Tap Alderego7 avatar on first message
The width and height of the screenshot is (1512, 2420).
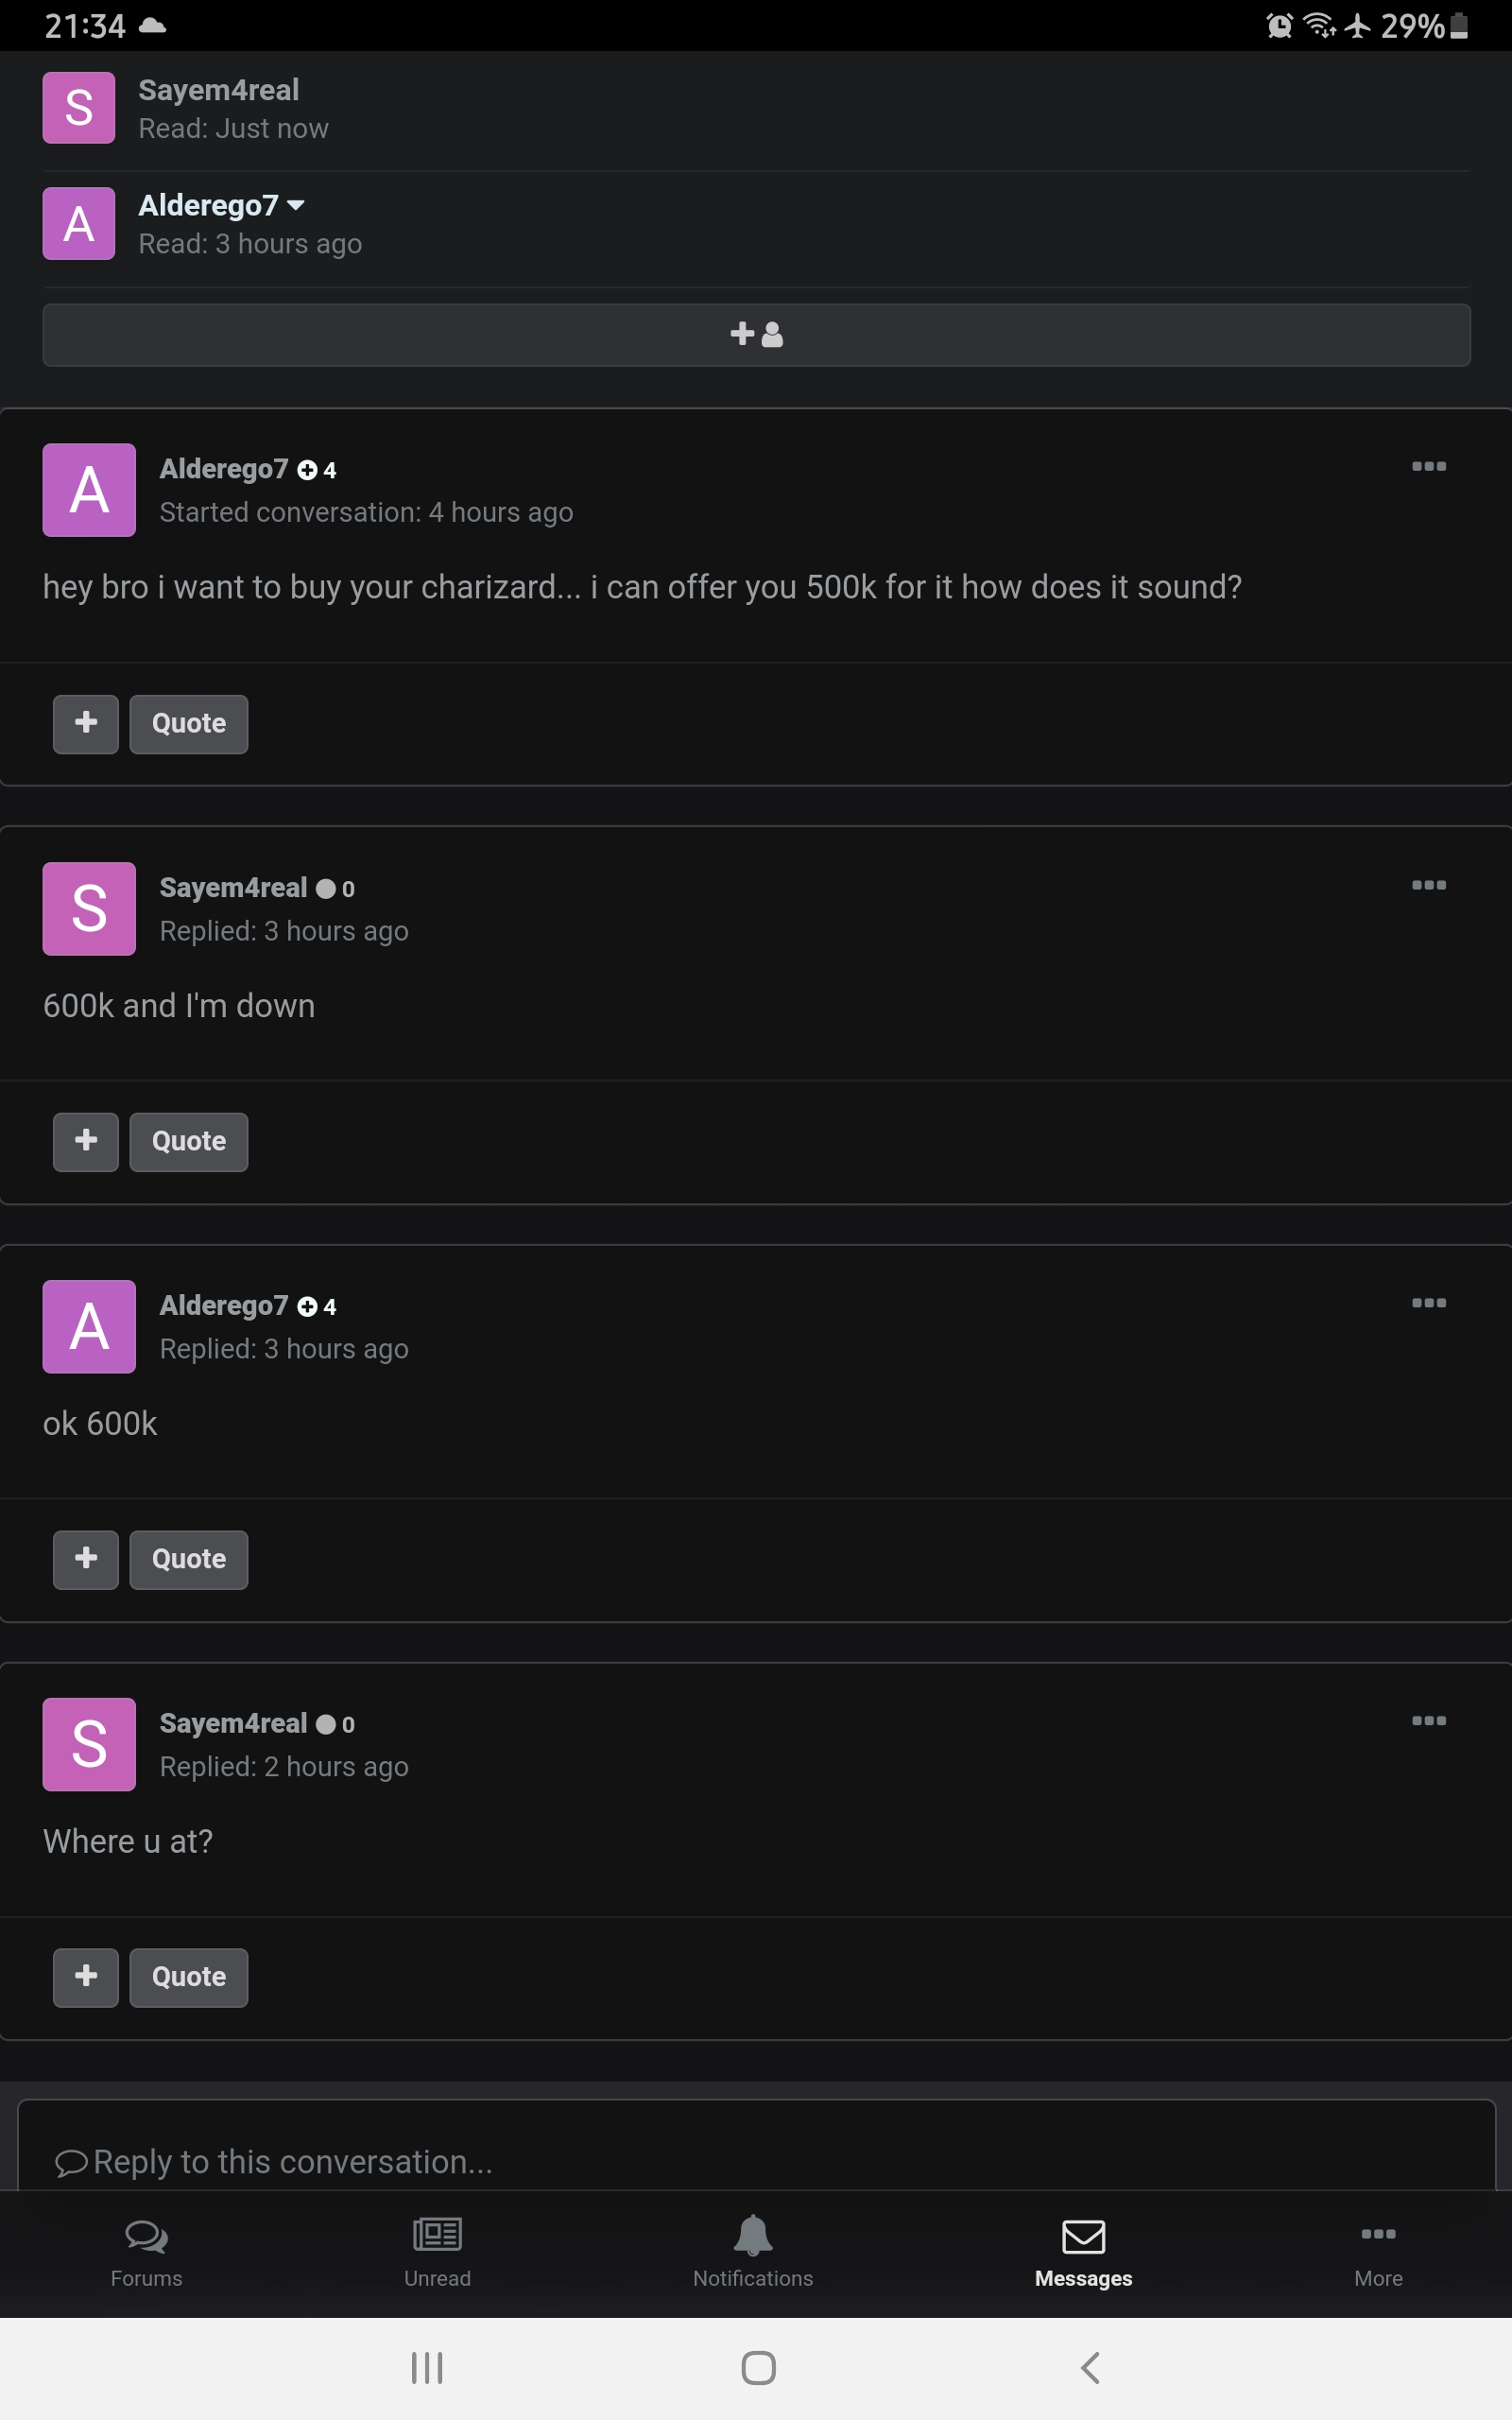tap(89, 490)
